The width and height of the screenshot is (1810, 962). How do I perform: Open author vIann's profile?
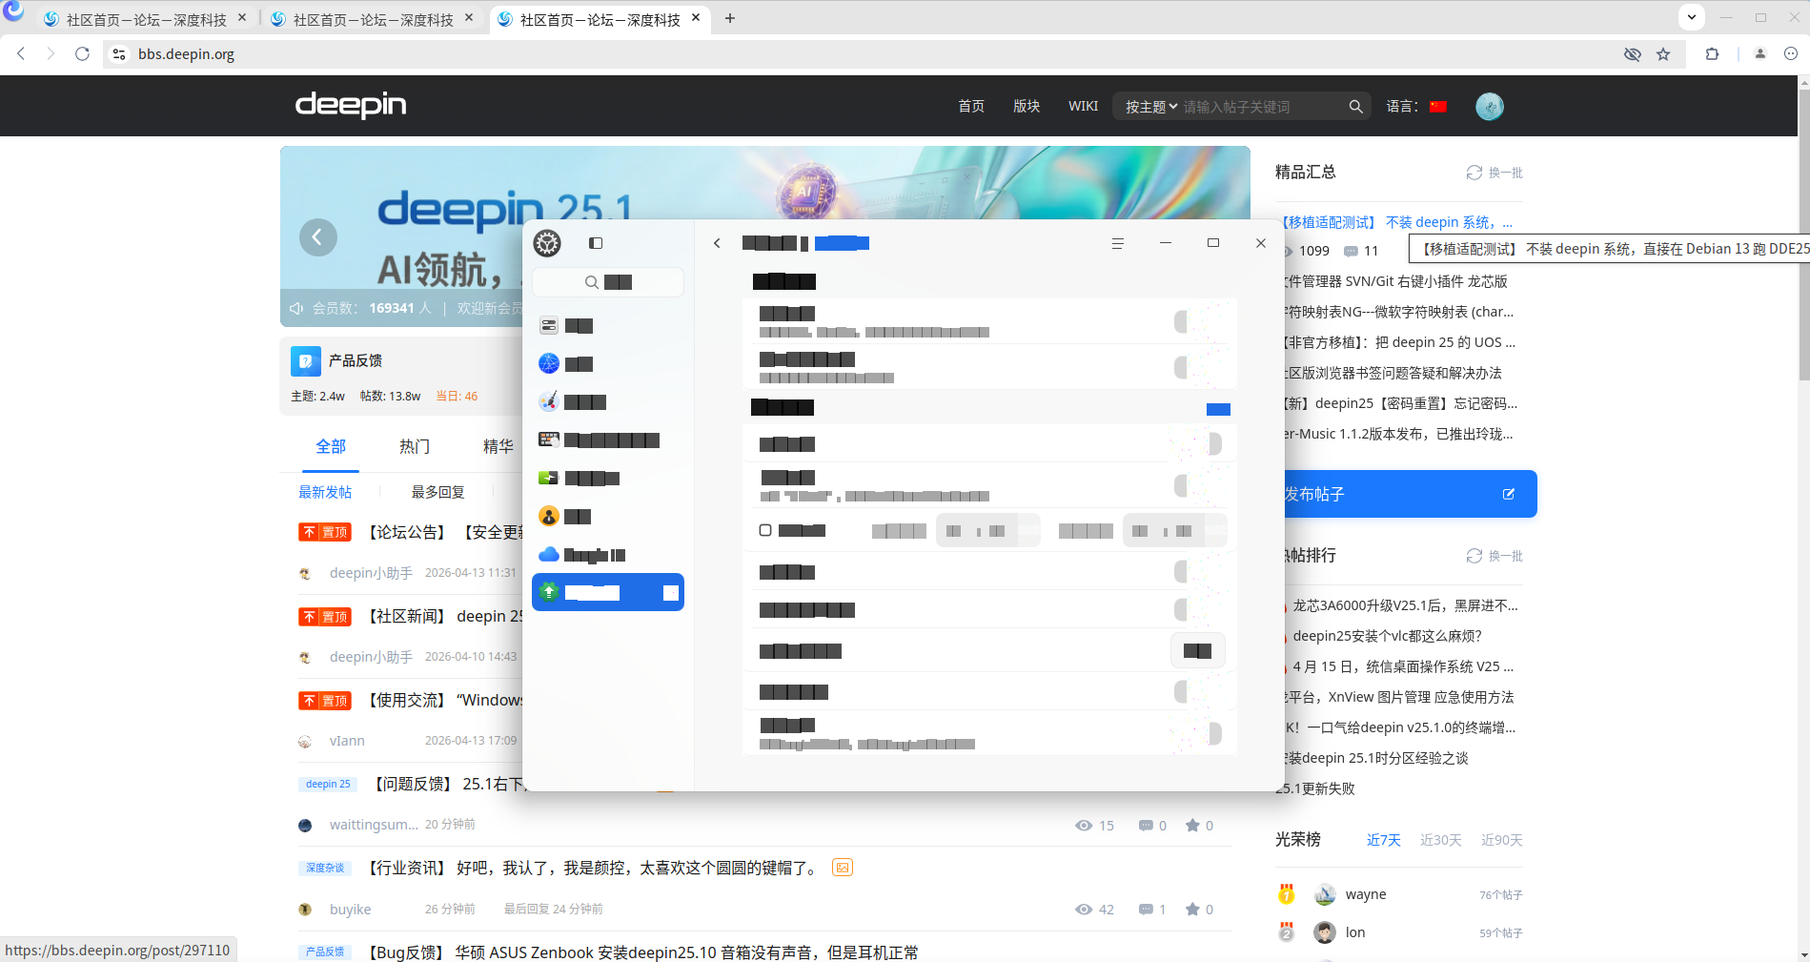(347, 741)
